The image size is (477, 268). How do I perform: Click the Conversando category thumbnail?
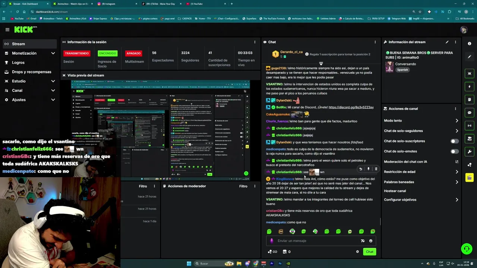389,67
